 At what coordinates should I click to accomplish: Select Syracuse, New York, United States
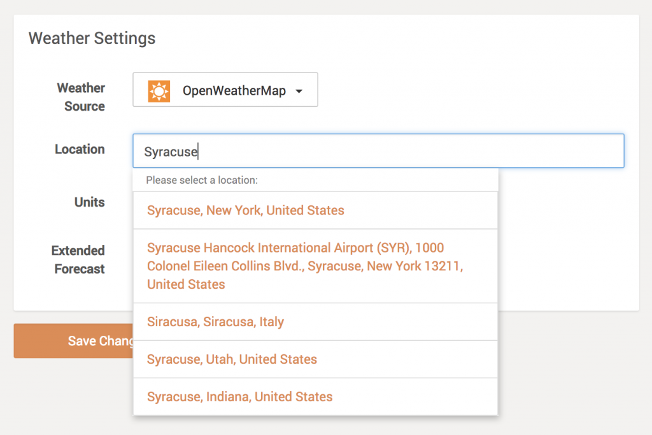point(316,211)
